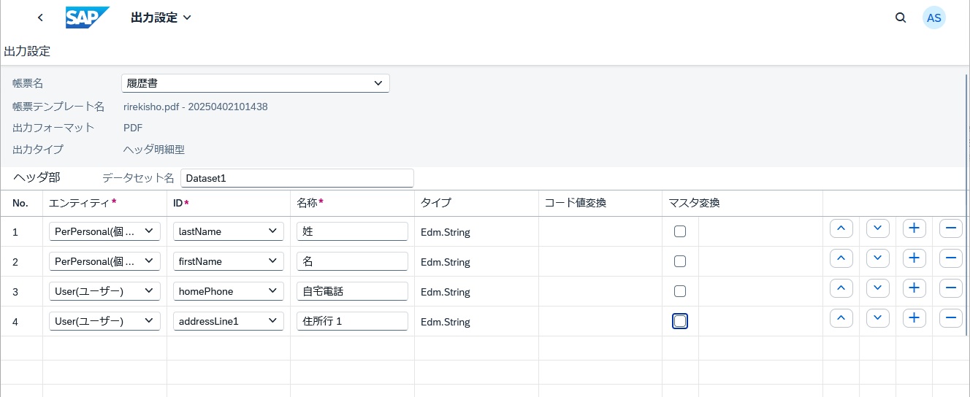This screenshot has width=970, height=397.
Task: Edit the 自宅電話 name field
Action: [352, 291]
